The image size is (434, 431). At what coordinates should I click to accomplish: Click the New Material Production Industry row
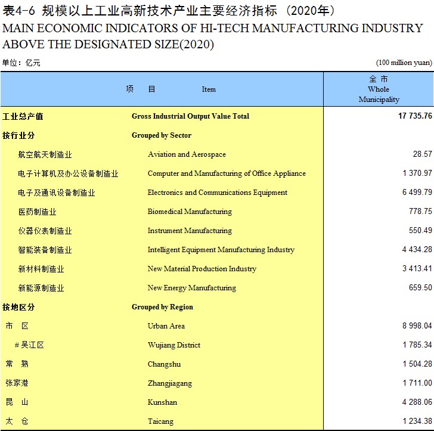pyautogui.click(x=217, y=269)
